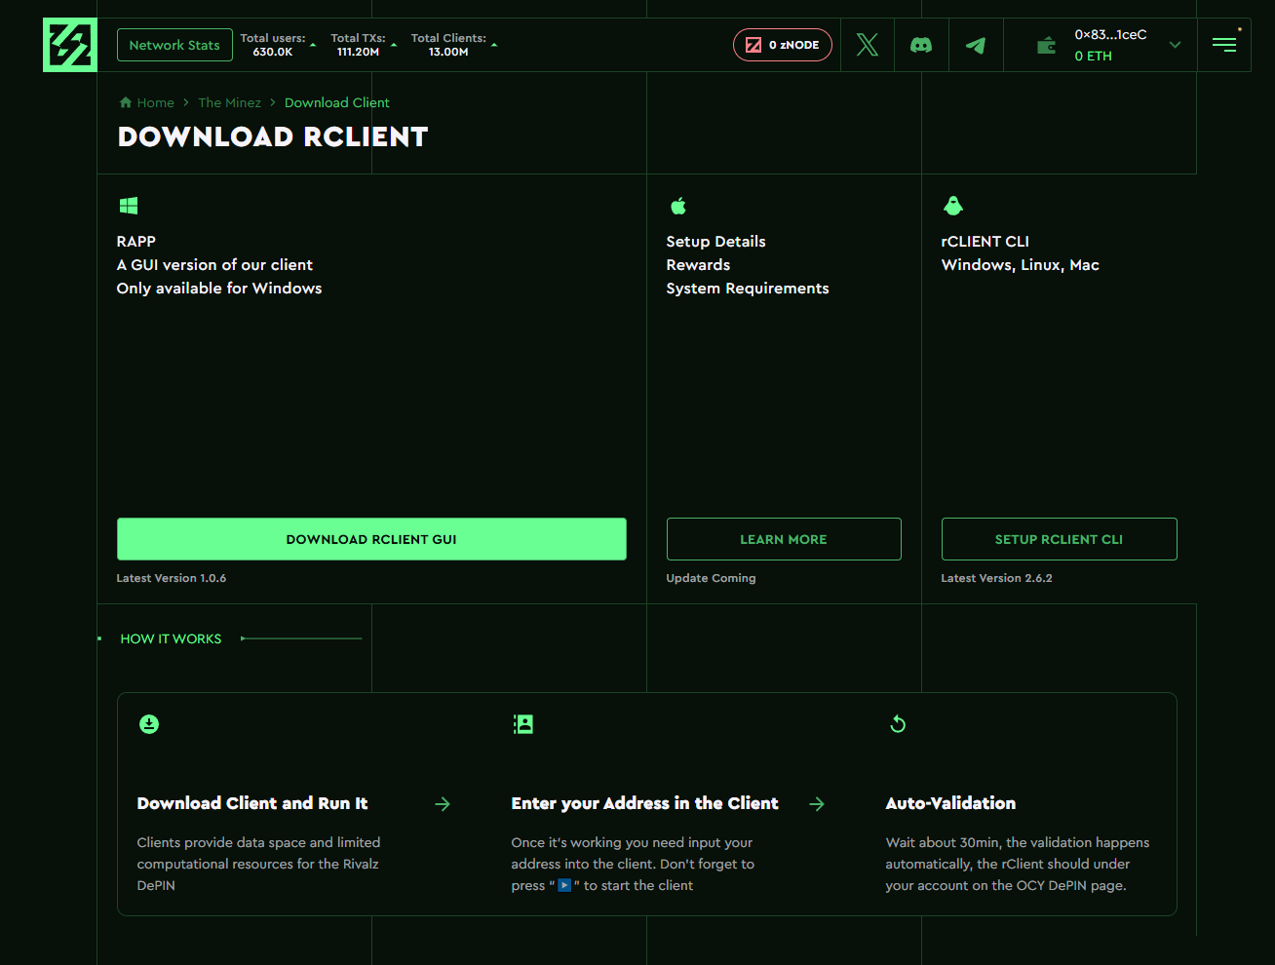Expand the Total users stat arrow
This screenshot has height=965, width=1275.
point(313,45)
